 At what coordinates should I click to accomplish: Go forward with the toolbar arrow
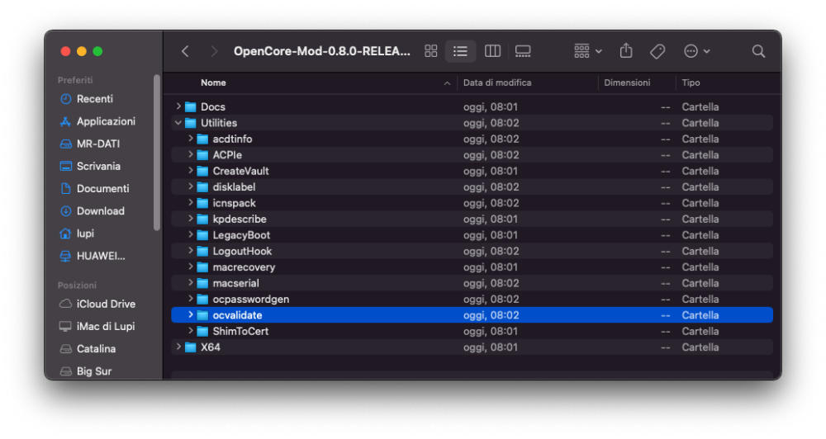214,51
